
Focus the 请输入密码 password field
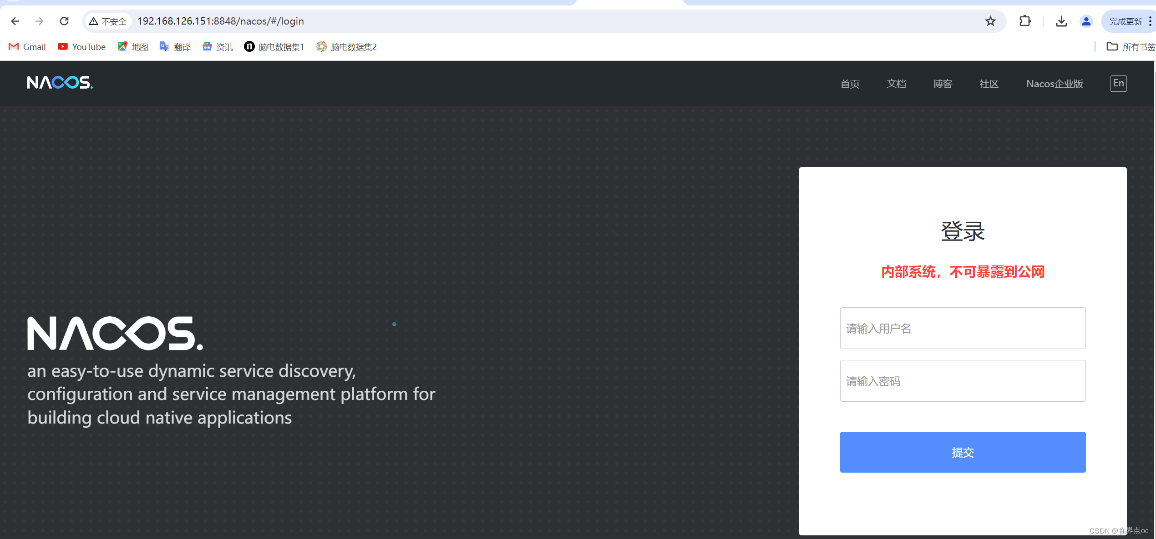click(x=963, y=381)
